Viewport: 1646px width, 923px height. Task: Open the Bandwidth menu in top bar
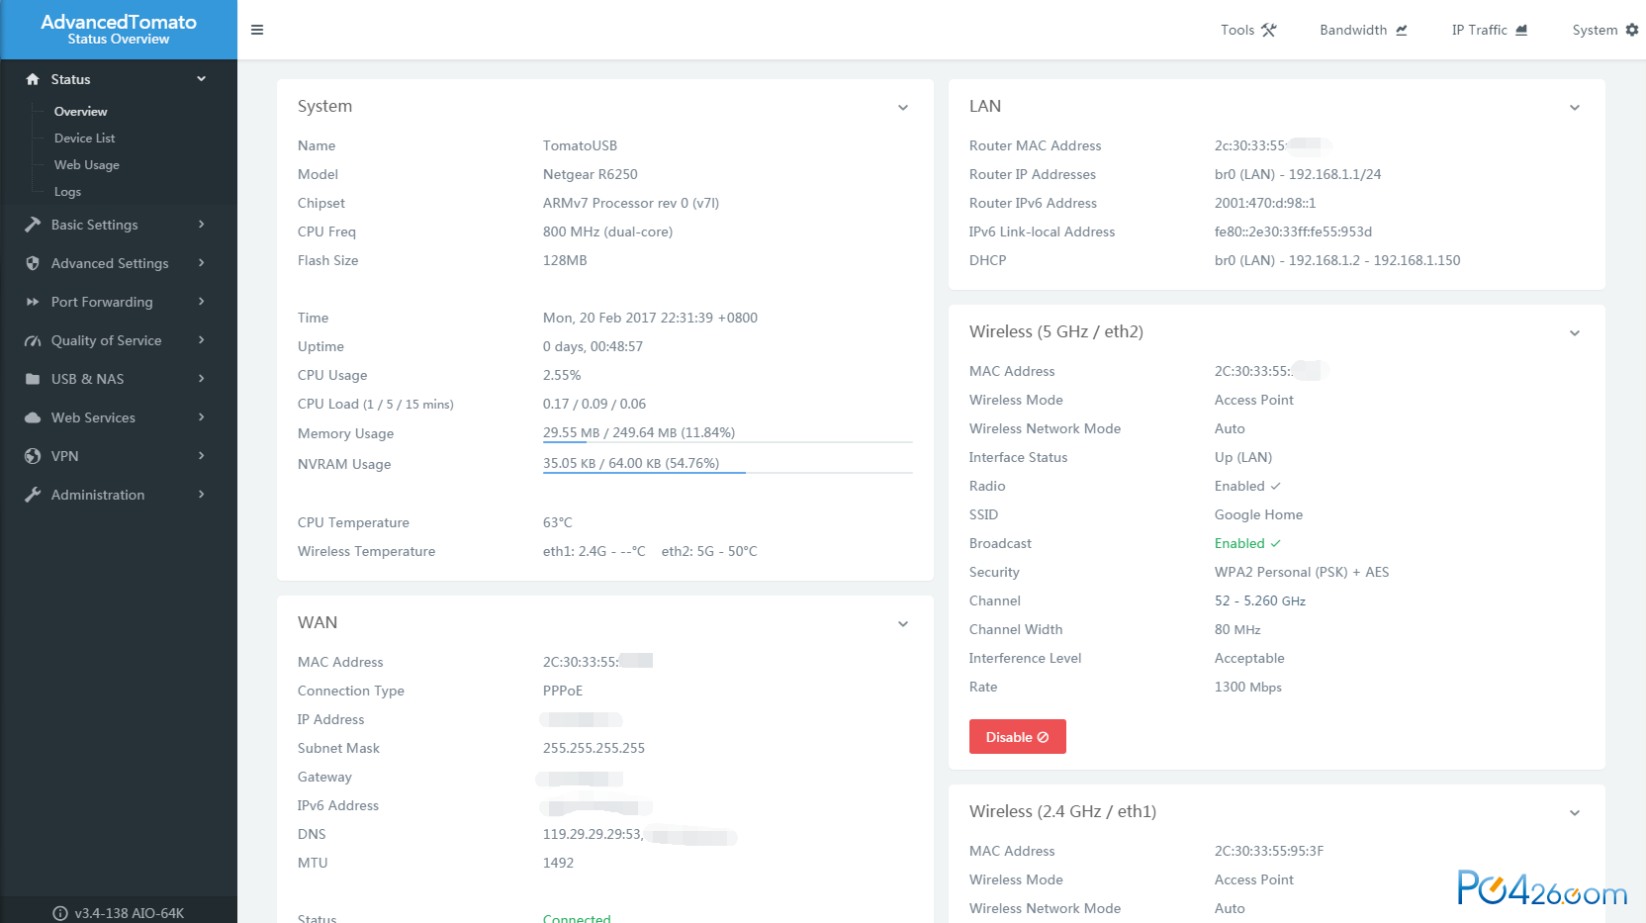1363,30
